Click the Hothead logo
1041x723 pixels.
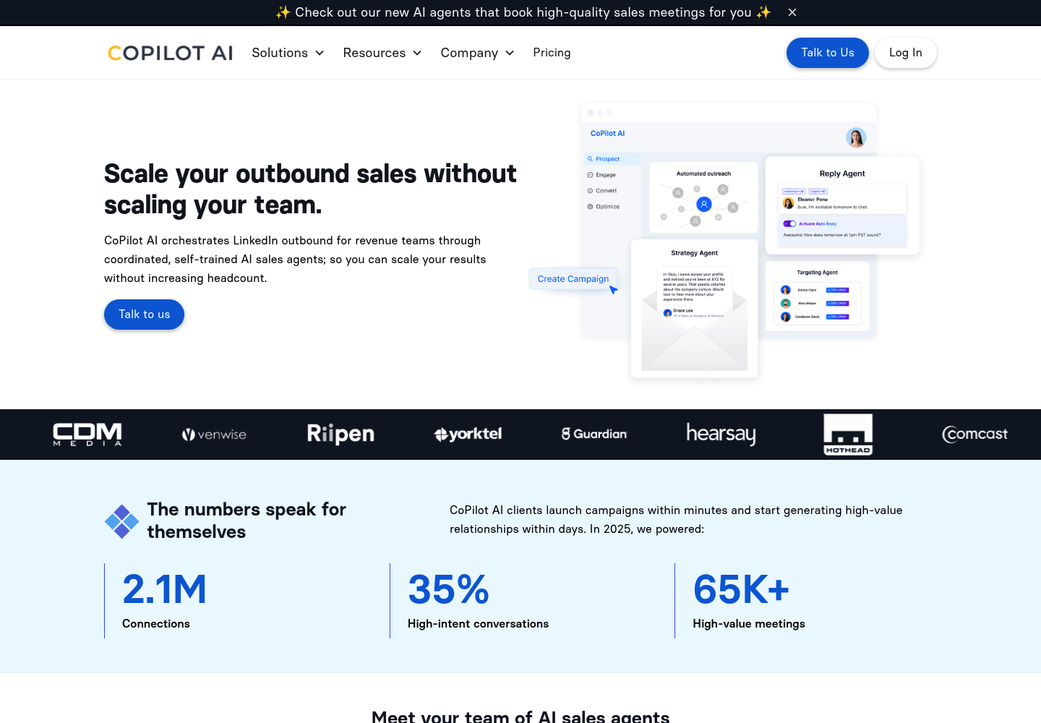(x=848, y=435)
